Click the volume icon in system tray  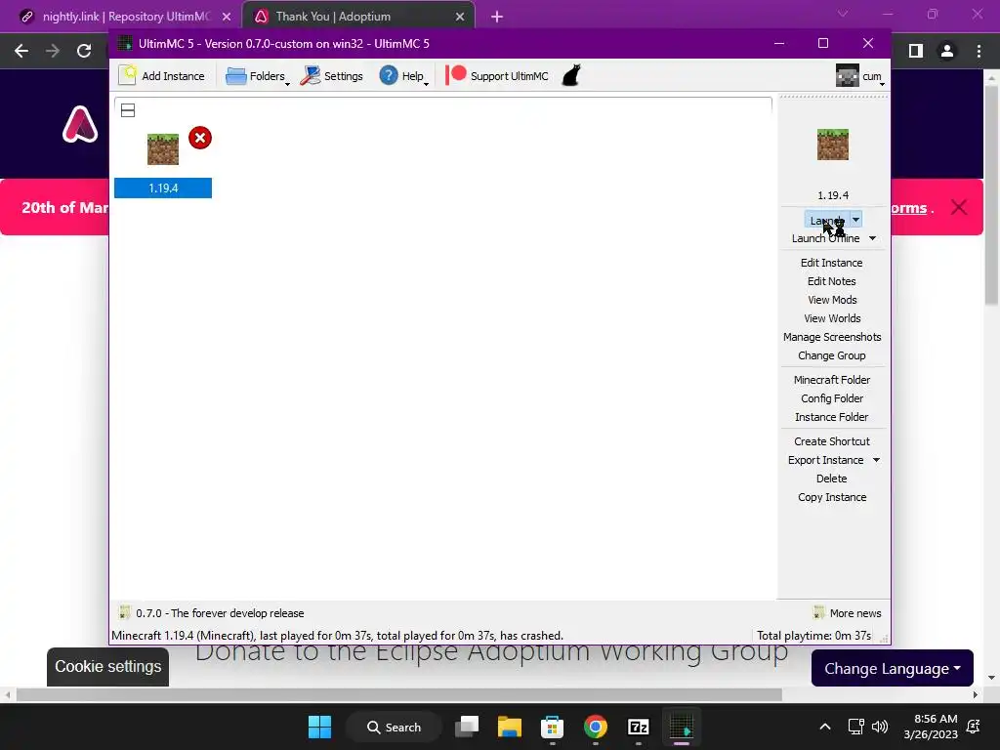click(880, 727)
